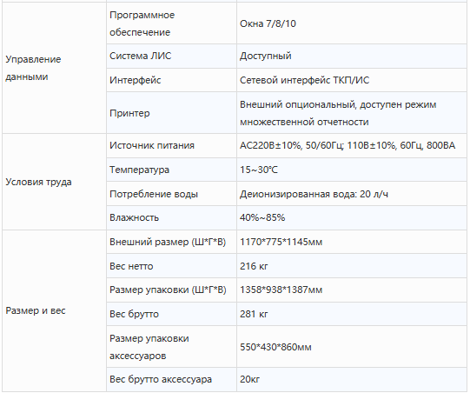The image size is (470, 393).
Task: Click the 'Доступный' value cell
Action: [x=352, y=57]
